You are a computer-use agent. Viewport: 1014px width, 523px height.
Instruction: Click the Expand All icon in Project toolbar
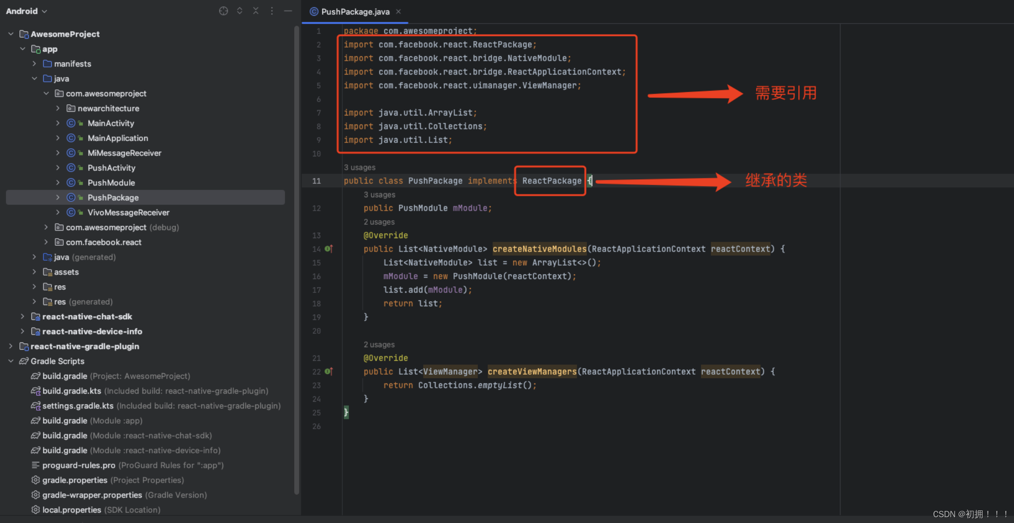pos(240,11)
